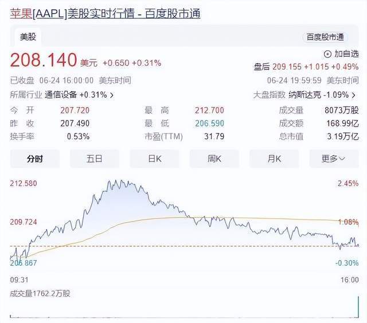Switch chart to 分时 view
Image resolution: width=367 pixels, height=323 pixels.
click(35, 159)
